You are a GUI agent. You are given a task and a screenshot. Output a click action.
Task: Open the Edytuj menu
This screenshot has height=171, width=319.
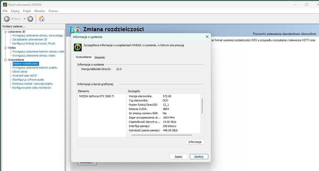click(x=15, y=11)
